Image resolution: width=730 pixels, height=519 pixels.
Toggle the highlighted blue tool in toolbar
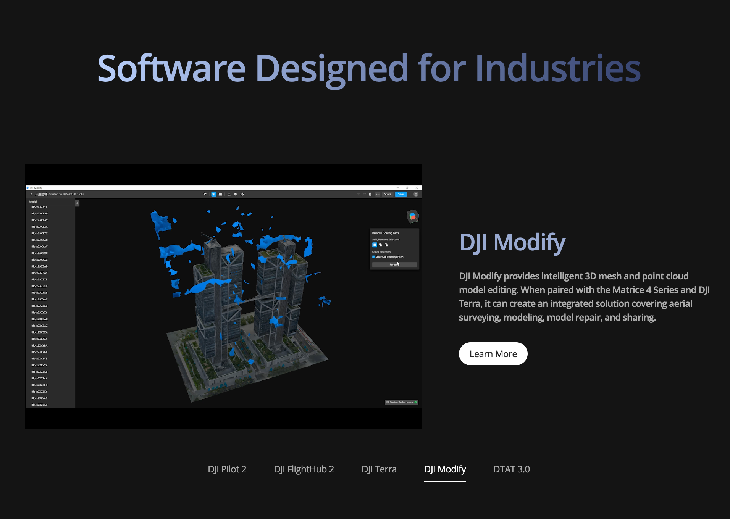click(214, 194)
